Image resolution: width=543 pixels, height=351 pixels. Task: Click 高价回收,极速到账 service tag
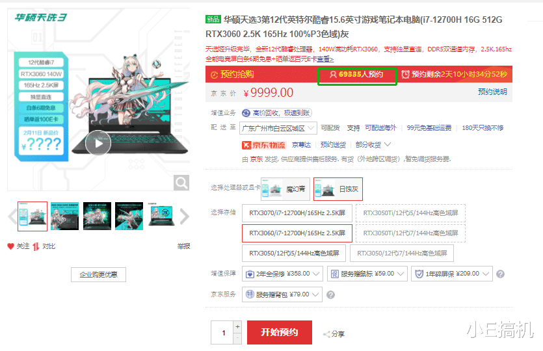277,113
